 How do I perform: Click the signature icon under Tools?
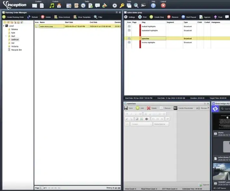[143, 6]
